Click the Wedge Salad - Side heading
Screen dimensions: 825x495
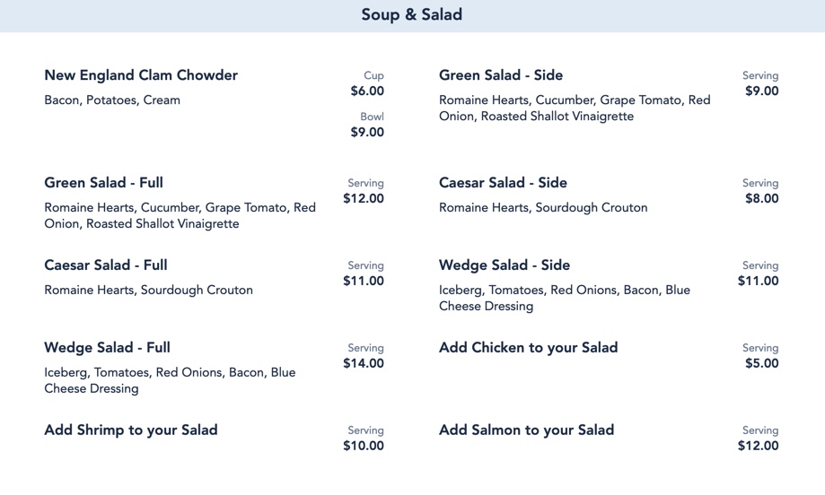point(505,265)
